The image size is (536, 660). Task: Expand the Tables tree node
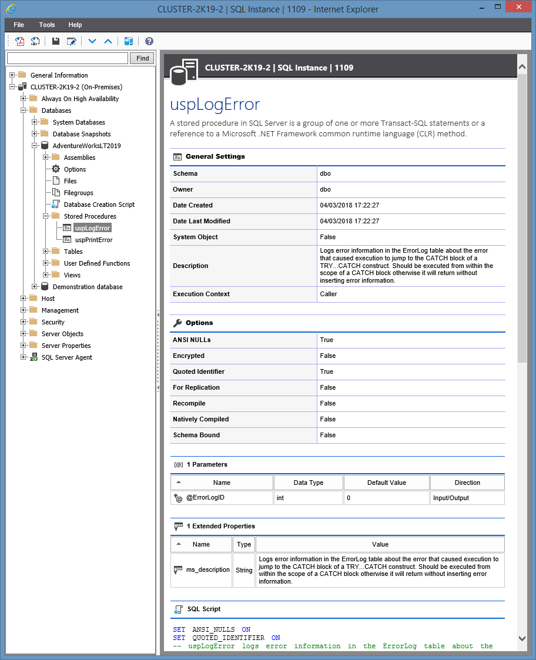[46, 252]
